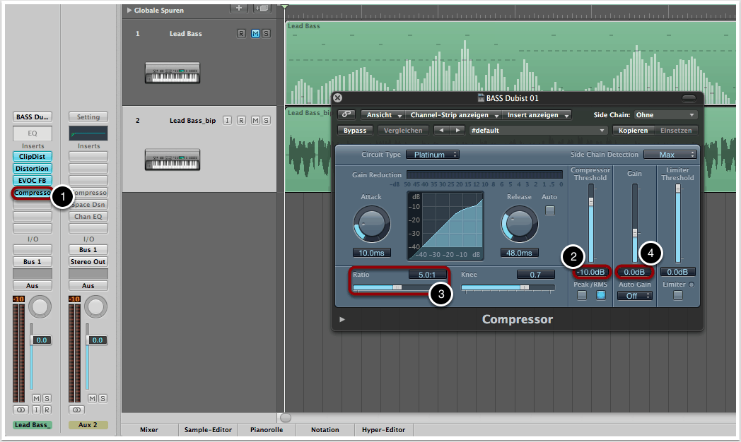Record-enable the Lead Bass track
Image resolution: width=741 pixels, height=442 pixels.
[242, 34]
